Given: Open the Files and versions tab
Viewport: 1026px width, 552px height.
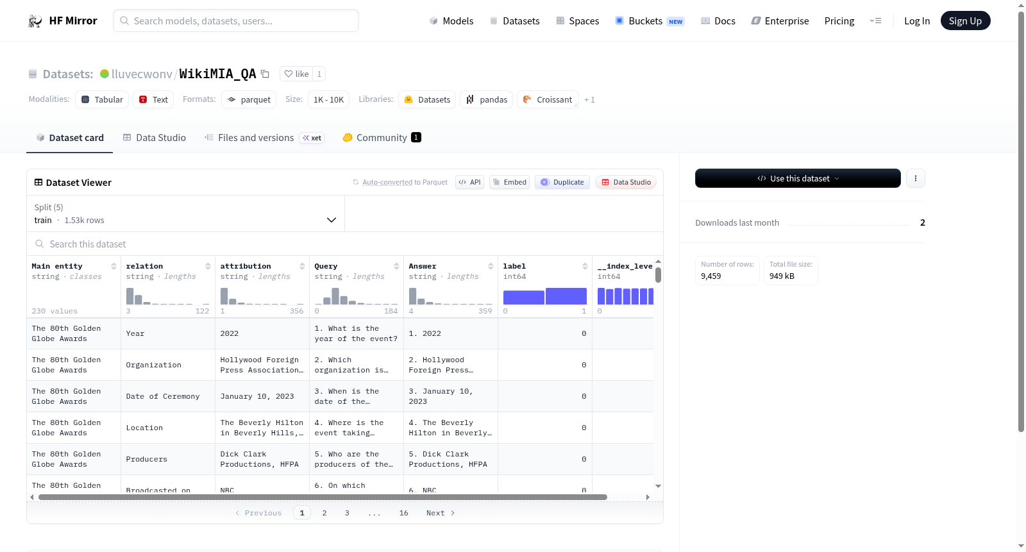Looking at the screenshot, I should coord(264,138).
